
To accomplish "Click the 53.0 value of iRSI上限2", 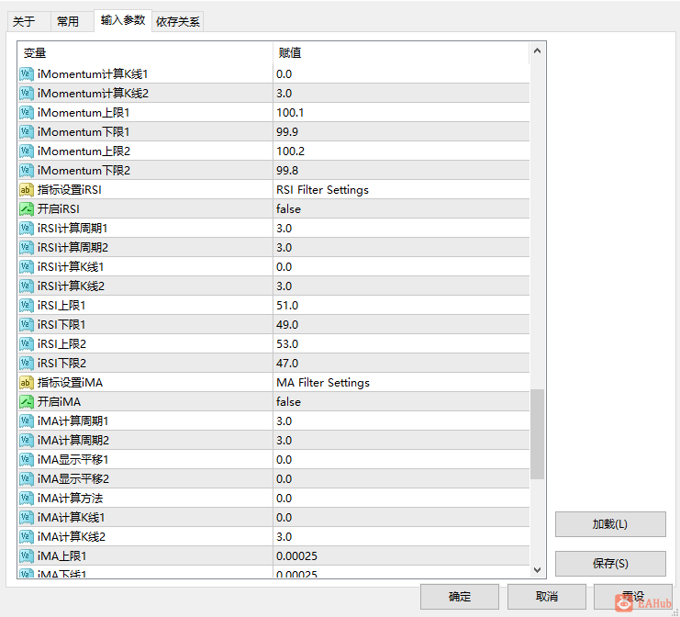I will point(287,344).
